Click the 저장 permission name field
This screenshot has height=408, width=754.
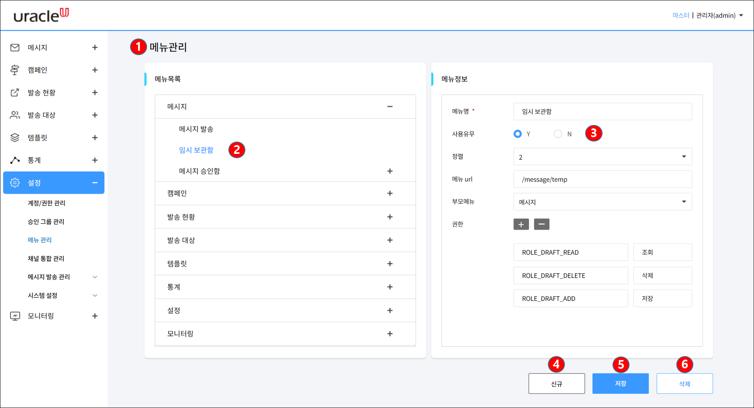pyautogui.click(x=663, y=299)
